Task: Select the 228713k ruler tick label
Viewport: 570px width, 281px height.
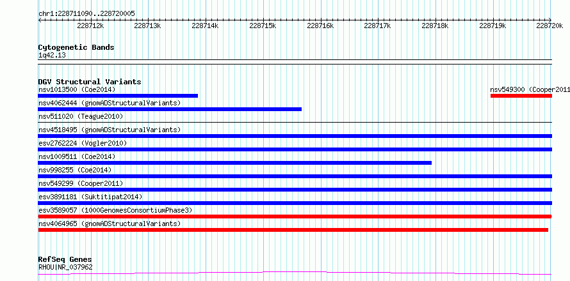Action: (x=147, y=26)
